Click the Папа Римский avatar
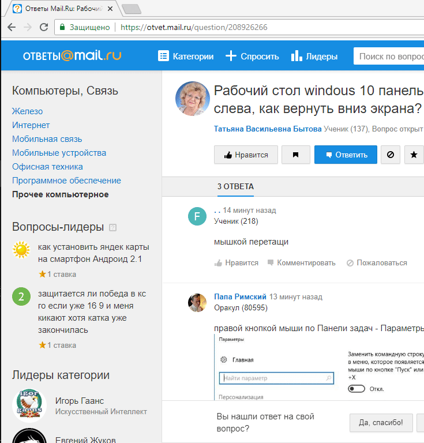The width and height of the screenshot is (424, 443). coord(197,303)
